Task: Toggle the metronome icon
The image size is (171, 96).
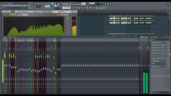Action: click(x=35, y=4)
